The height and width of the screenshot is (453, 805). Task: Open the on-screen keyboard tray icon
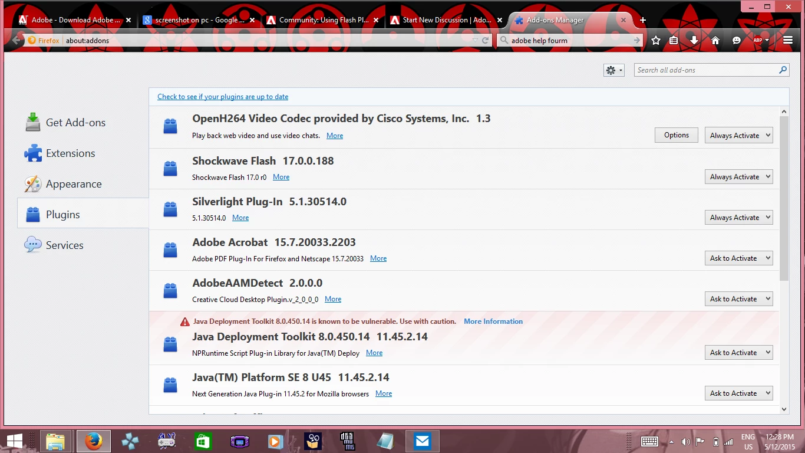[649, 442]
